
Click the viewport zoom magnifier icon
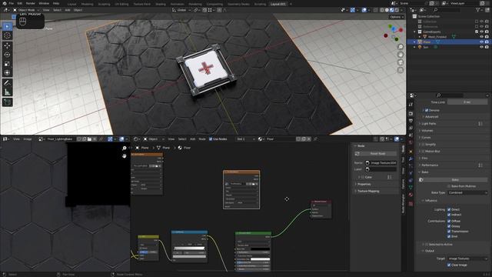401,47
